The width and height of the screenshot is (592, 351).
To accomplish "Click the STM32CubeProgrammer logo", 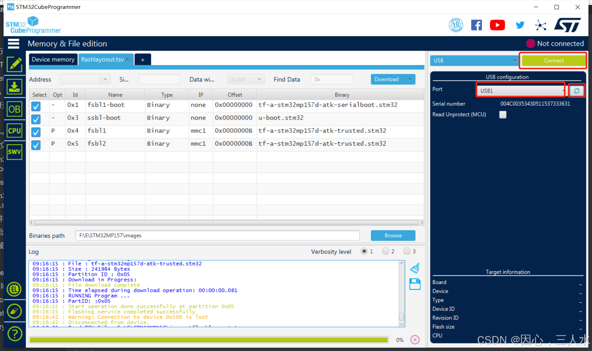I will pos(33,25).
